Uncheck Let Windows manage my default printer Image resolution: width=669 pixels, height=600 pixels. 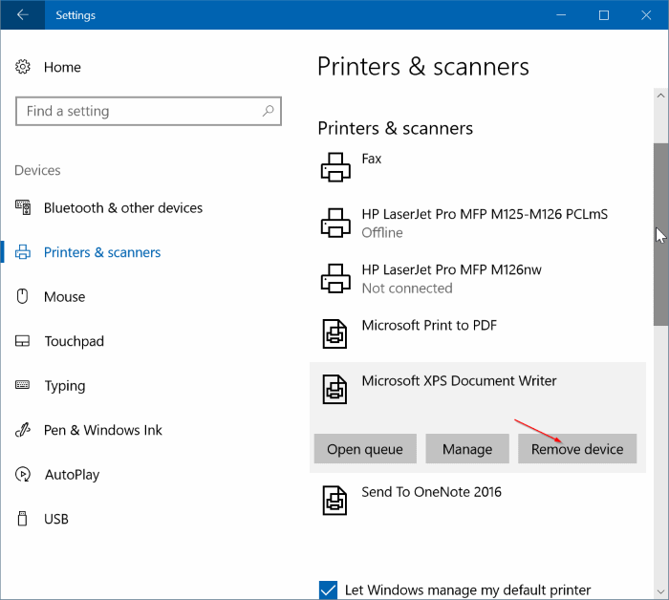[328, 589]
